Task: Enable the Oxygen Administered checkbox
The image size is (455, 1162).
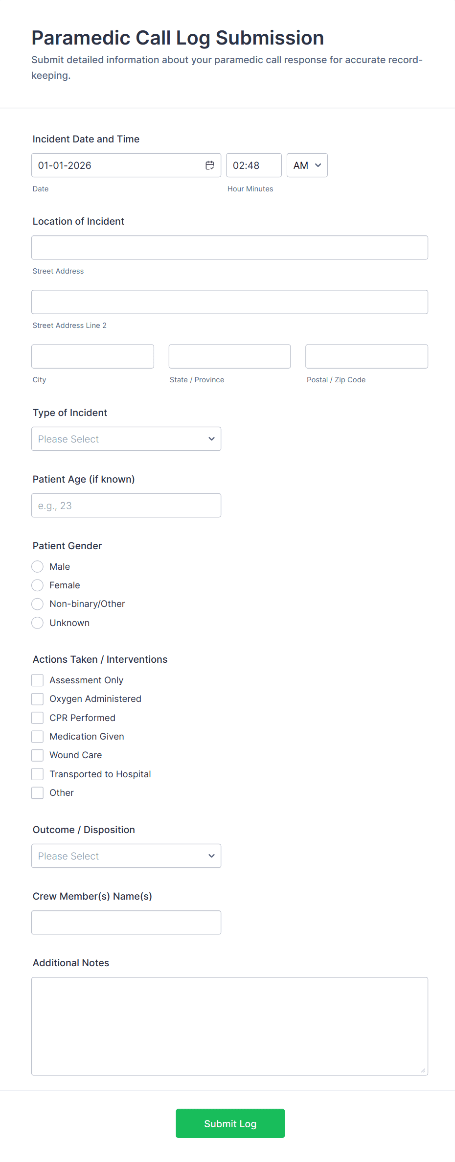Action: [38, 699]
